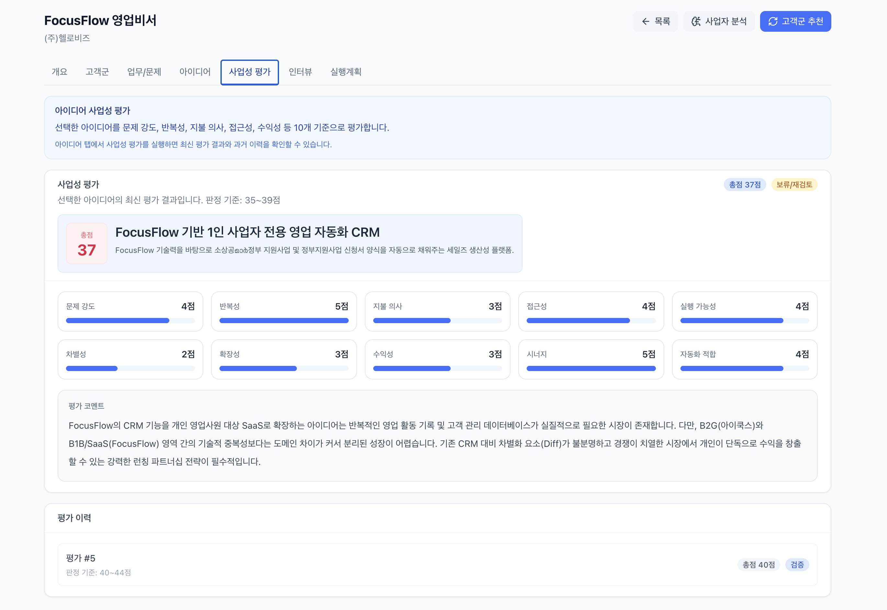
Task: Switch to the 개요 tab
Action: click(x=60, y=72)
